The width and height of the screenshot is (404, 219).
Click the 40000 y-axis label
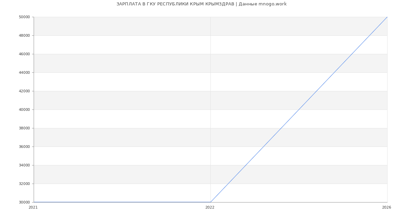pos(25,109)
